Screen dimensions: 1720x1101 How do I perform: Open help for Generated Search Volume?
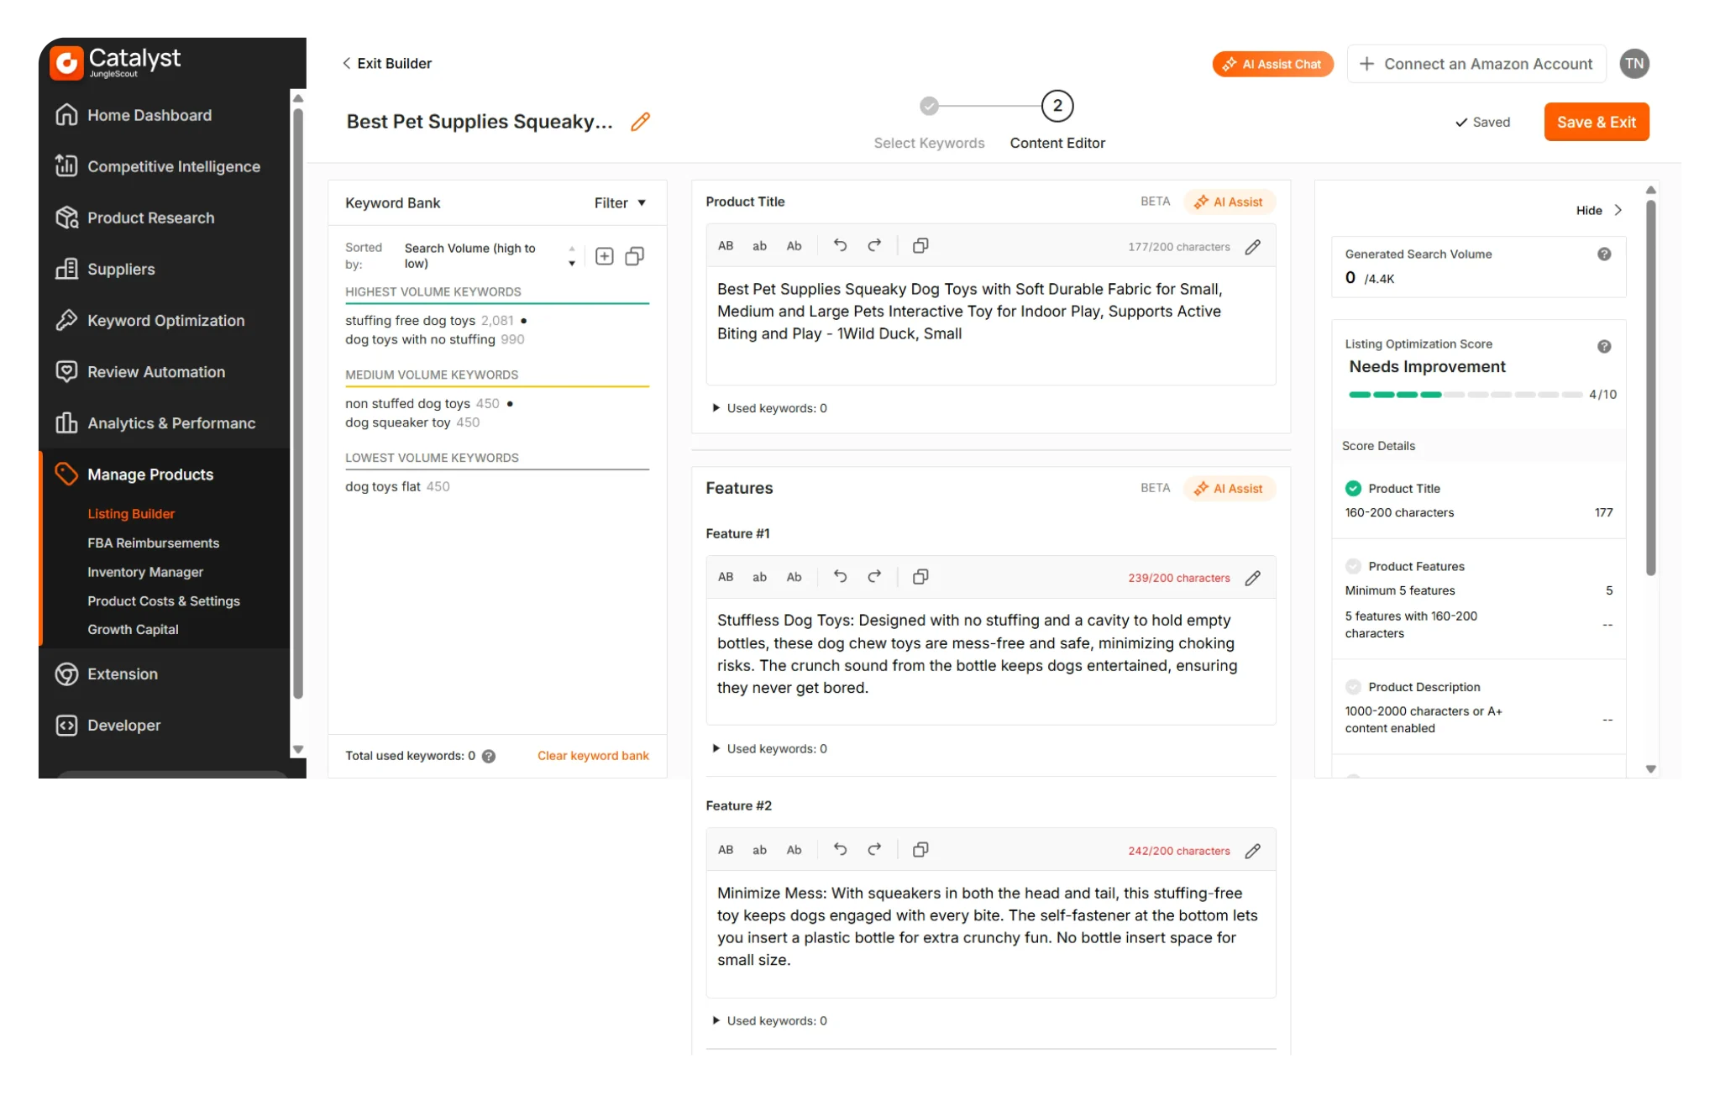[1604, 254]
